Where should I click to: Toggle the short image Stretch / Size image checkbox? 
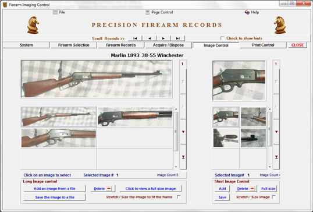274,197
